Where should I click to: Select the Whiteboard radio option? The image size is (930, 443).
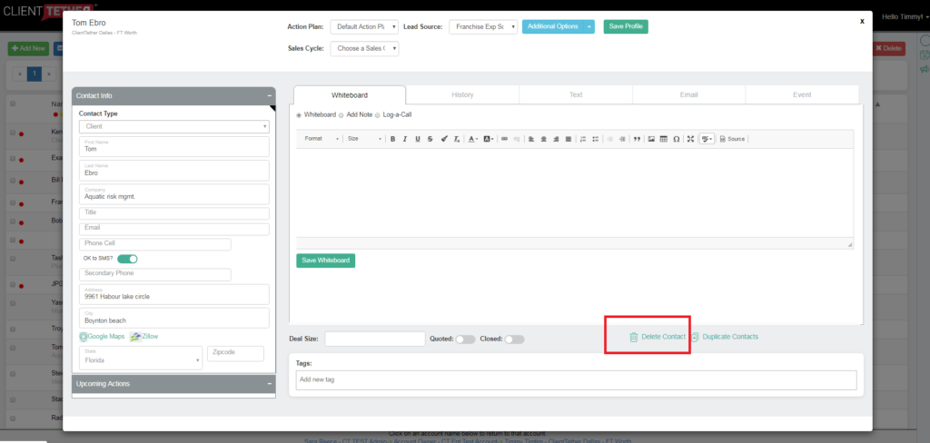pos(299,115)
